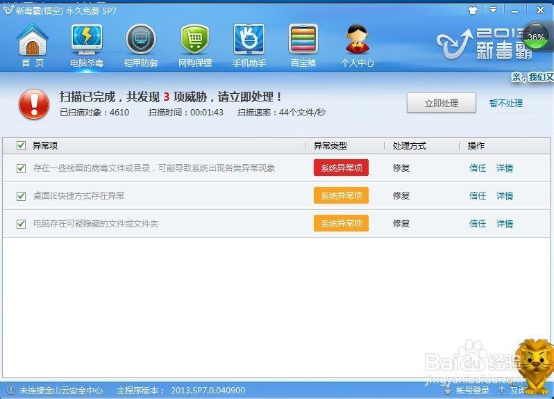
Task: Click the 扫描时间：00:01:43 text
Action: point(186,113)
